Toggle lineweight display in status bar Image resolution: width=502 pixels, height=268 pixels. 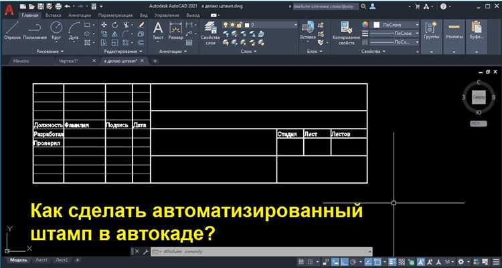point(393,261)
